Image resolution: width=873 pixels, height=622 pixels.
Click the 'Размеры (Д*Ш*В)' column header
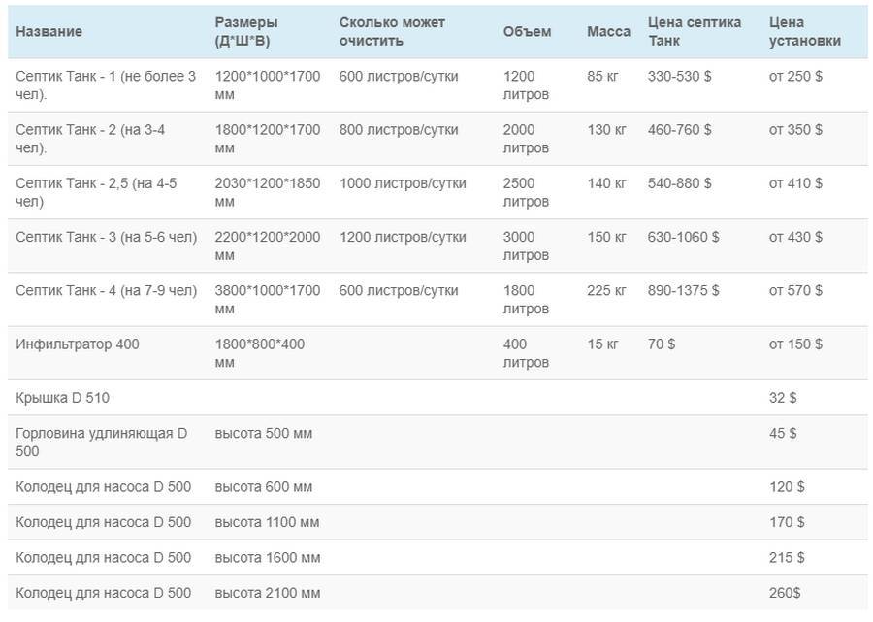pos(246,32)
